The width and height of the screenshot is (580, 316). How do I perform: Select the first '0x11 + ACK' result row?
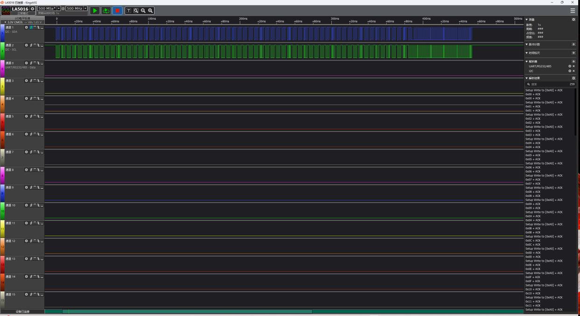pos(533,302)
